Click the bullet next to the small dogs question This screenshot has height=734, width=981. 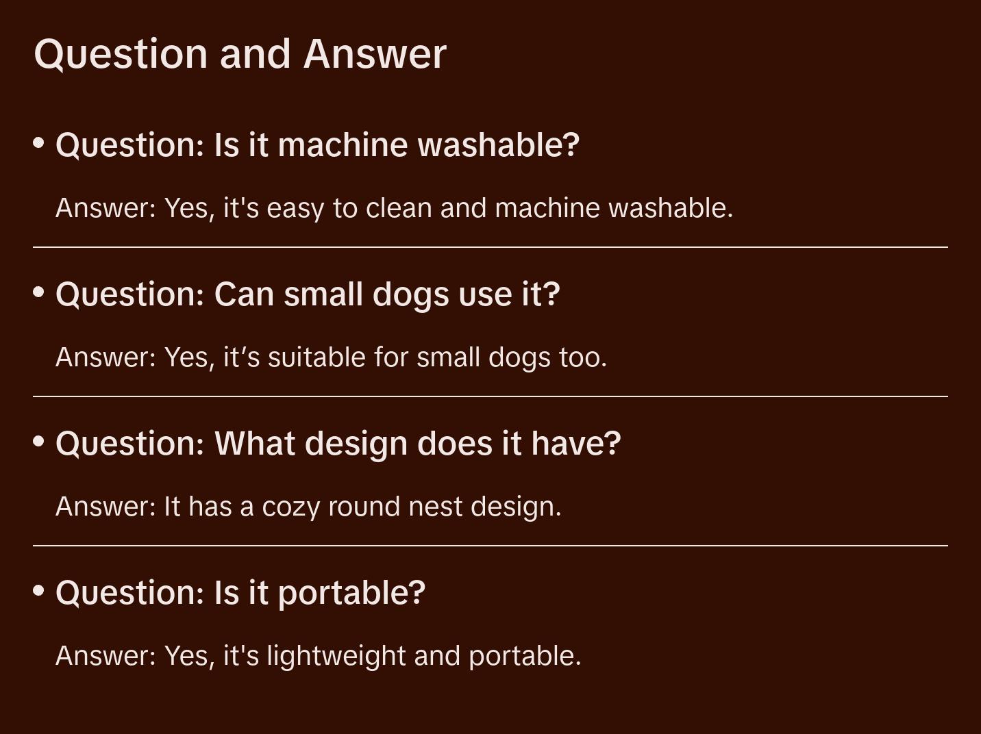click(39, 292)
